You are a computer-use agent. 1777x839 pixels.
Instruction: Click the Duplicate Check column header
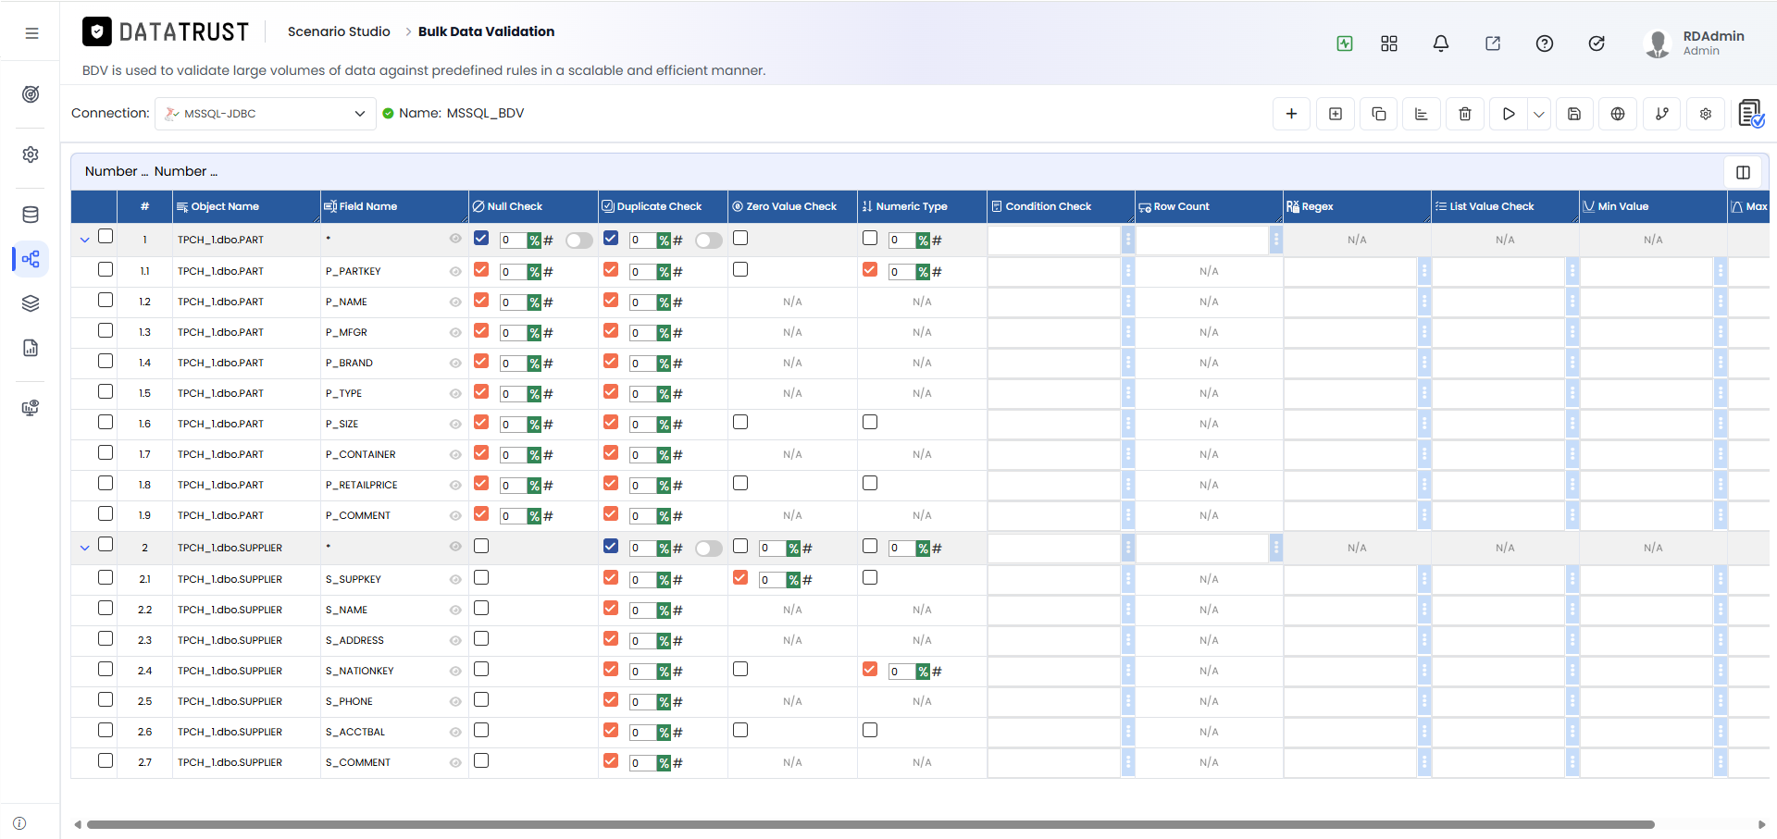click(663, 206)
